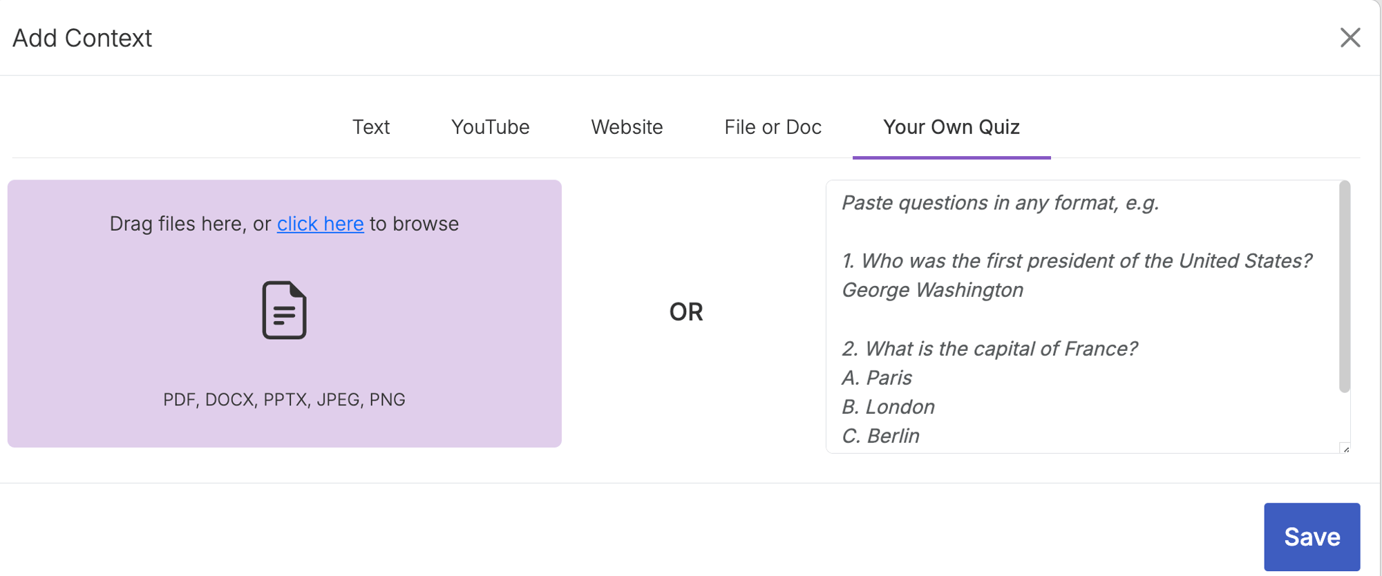The height and width of the screenshot is (576, 1382).
Task: Close the Add Context dialog
Action: pos(1350,37)
